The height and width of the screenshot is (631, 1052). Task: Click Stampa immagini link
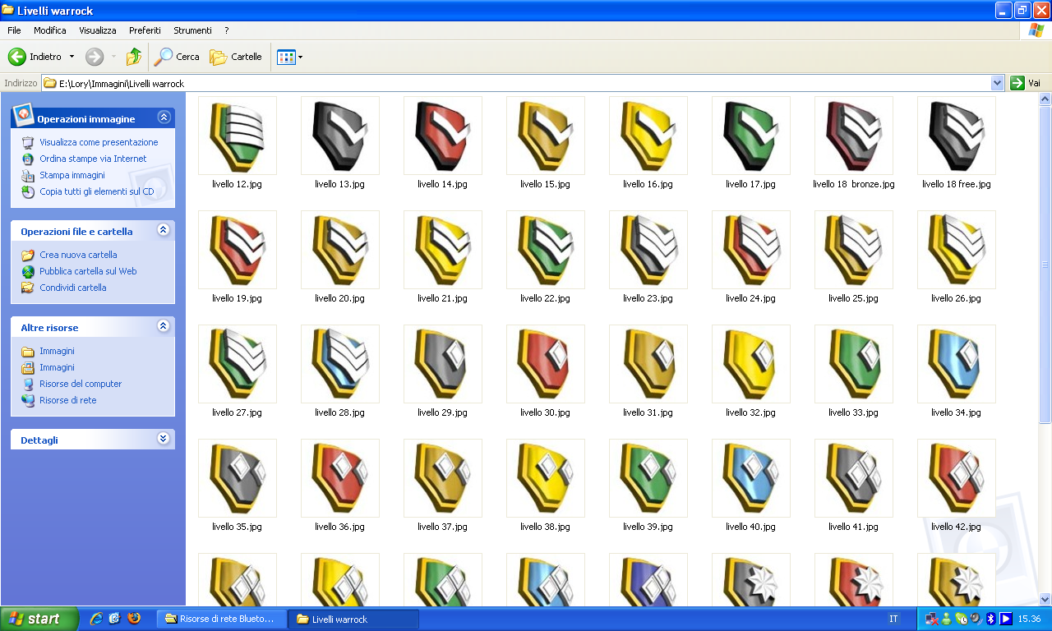point(72,175)
